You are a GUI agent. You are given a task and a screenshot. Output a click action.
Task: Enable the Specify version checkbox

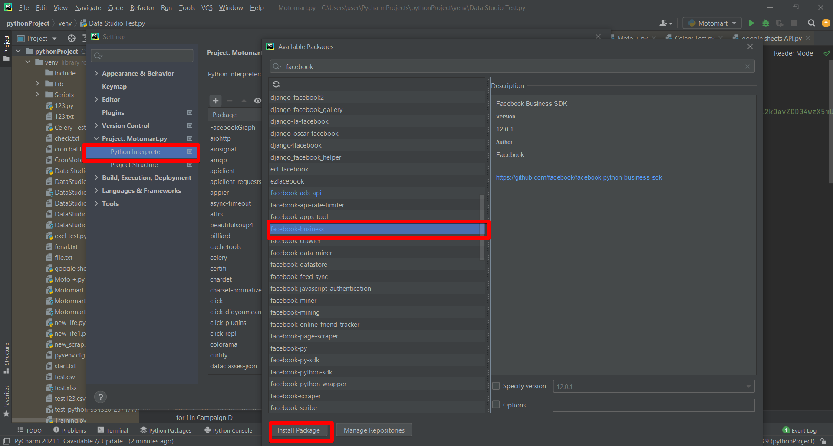pos(496,386)
